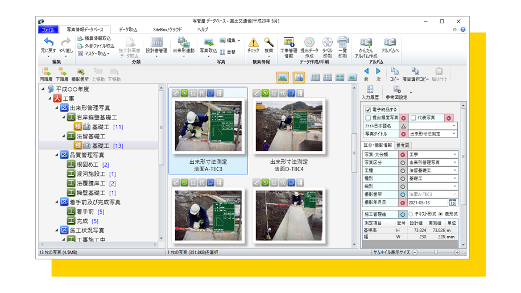Viewport: 521px width, 293px height.
Task: Open 入力履歴 panel
Action: (x=370, y=92)
